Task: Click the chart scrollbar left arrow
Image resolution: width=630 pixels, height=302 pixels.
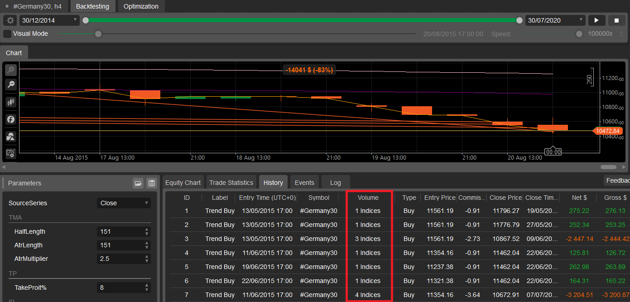Action: click(4, 167)
